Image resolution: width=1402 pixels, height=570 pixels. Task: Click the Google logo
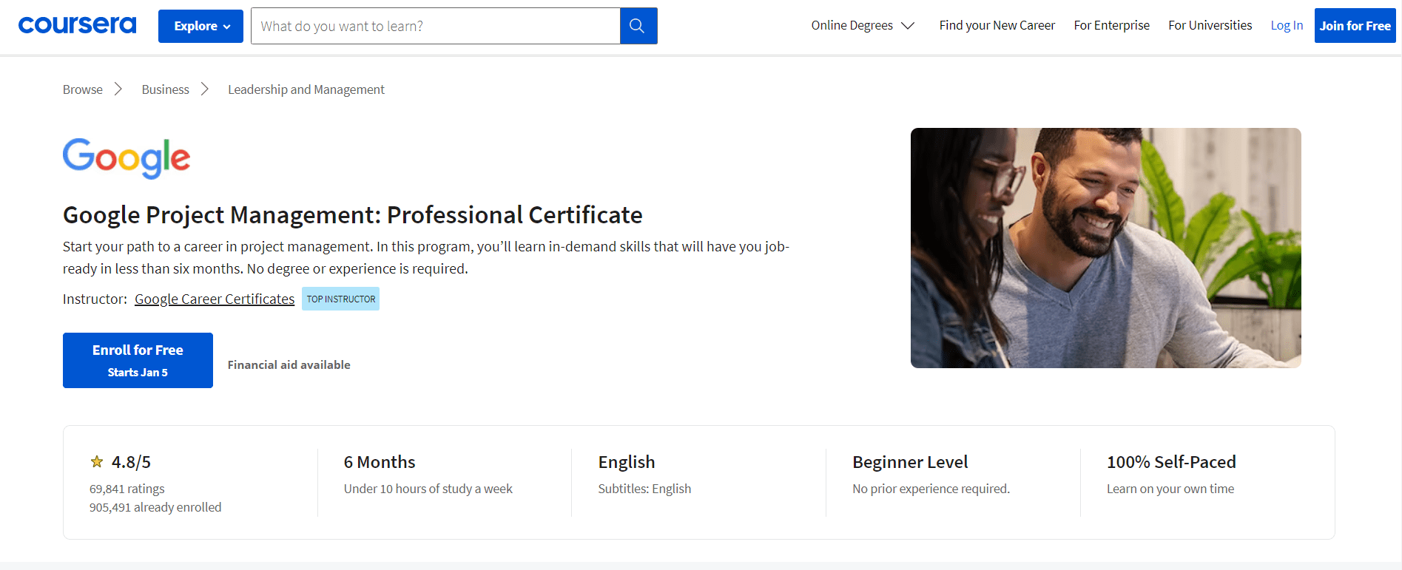[127, 158]
